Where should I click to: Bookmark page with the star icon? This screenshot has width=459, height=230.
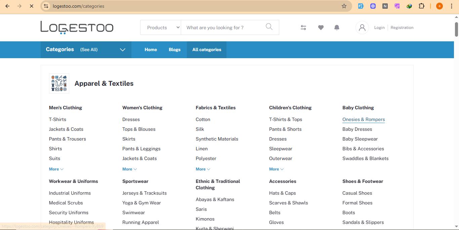[x=344, y=6]
